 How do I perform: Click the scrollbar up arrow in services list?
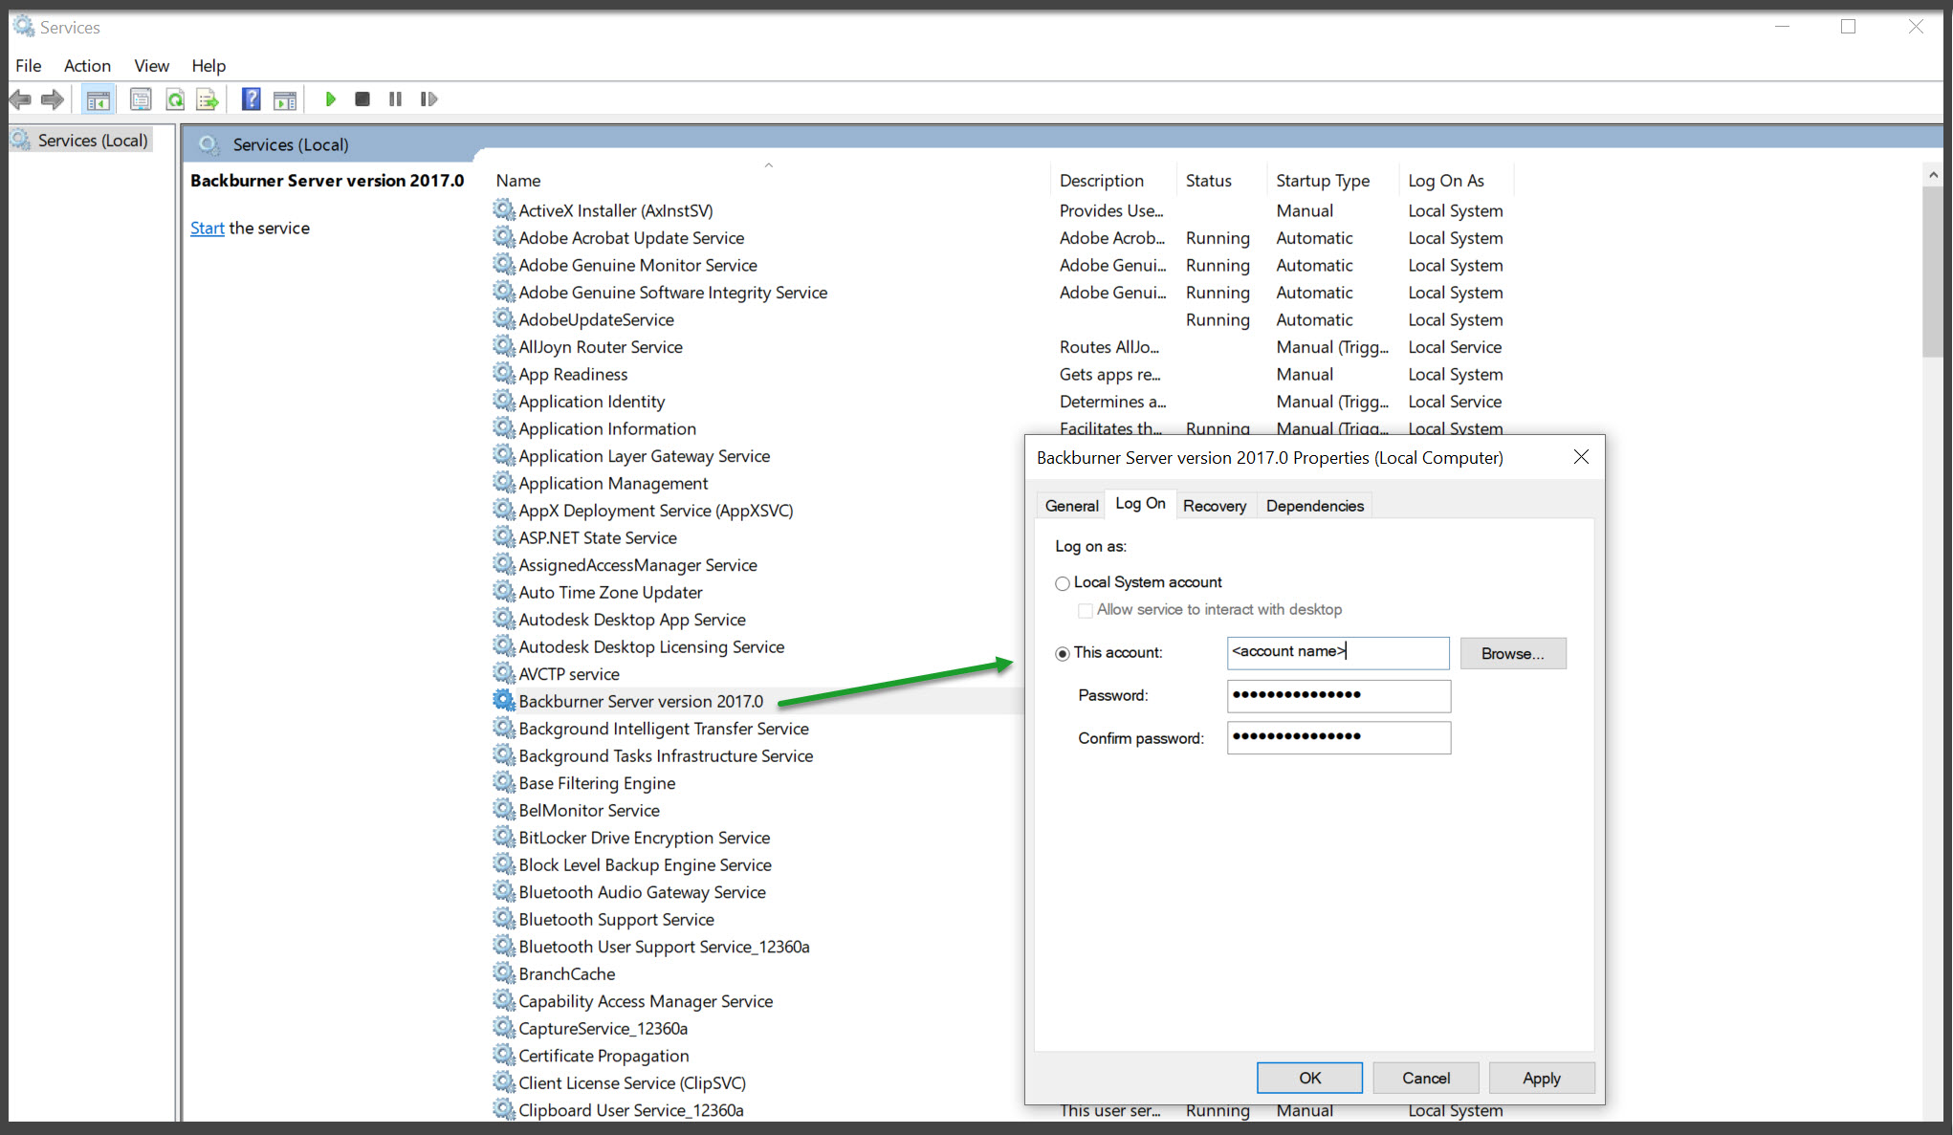(x=1933, y=175)
